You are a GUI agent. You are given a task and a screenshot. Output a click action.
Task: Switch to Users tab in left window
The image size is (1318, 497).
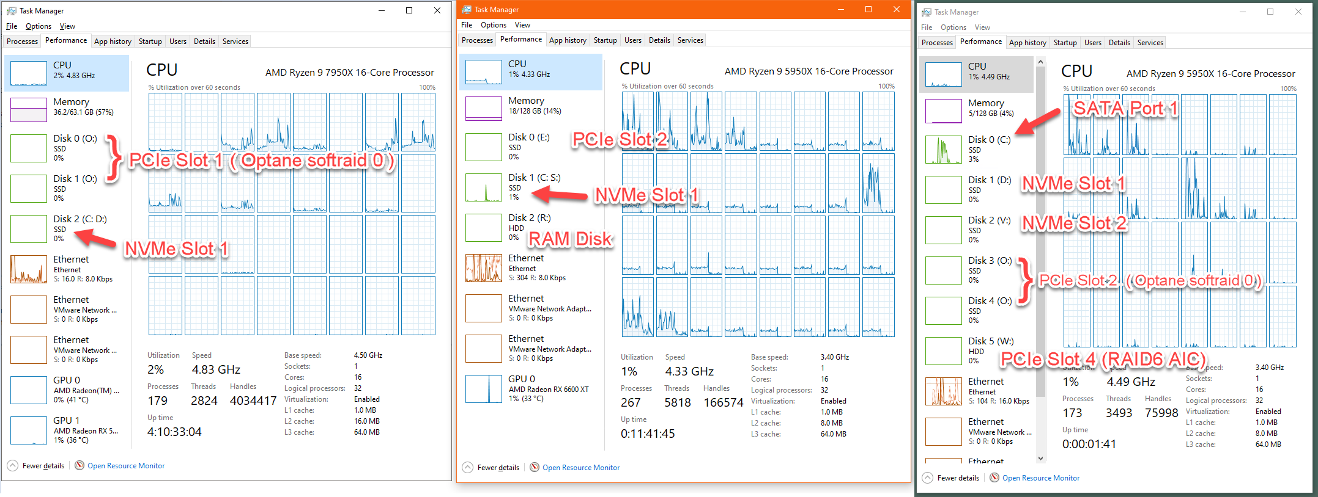[x=178, y=42]
